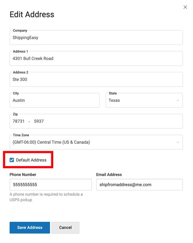Open the State dropdown showing Texas
Viewport: 193px width, 243px height.
(x=144, y=100)
